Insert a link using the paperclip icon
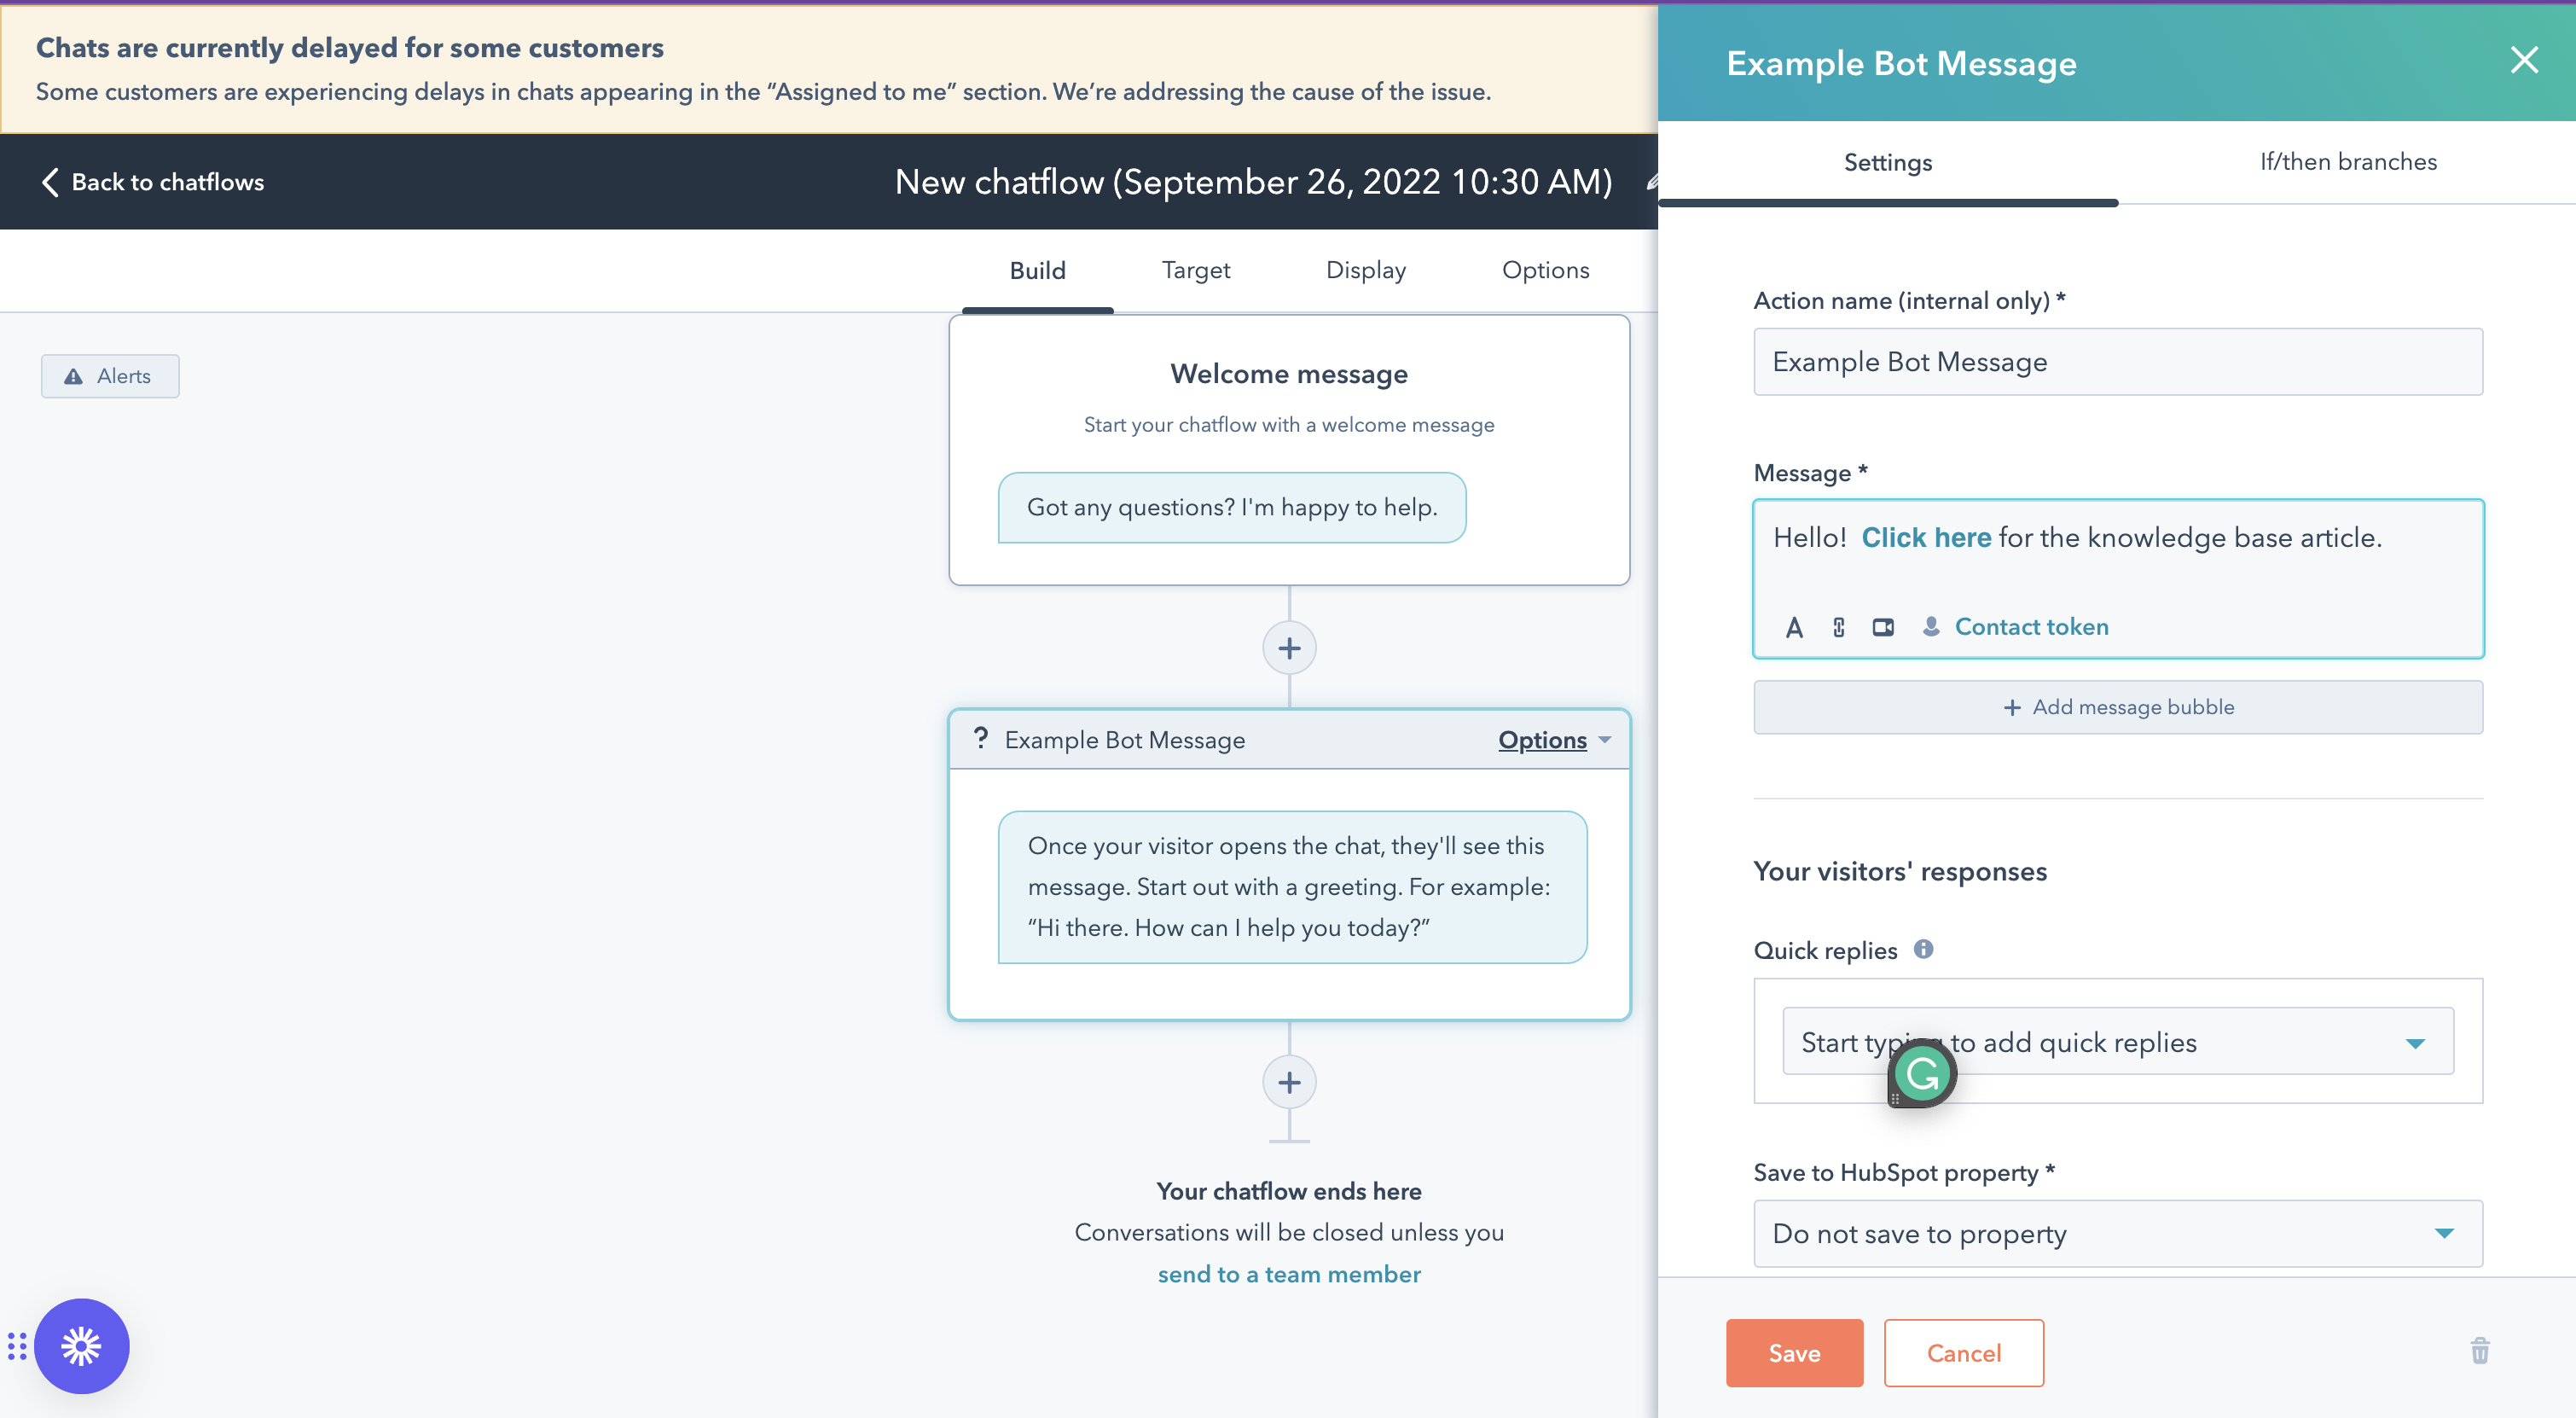This screenshot has height=1418, width=2576. [1839, 627]
